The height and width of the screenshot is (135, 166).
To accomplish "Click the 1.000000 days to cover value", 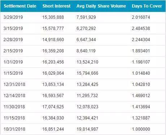I will point(141,129).
